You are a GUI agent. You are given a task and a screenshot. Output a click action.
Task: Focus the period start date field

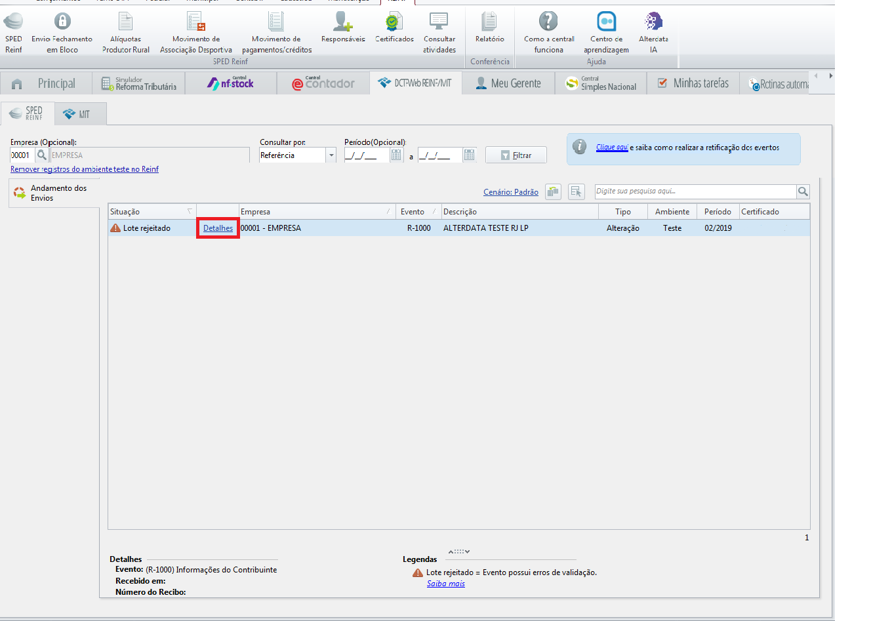[x=367, y=155]
